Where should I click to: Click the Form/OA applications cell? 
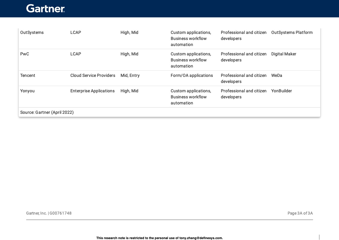192,75
